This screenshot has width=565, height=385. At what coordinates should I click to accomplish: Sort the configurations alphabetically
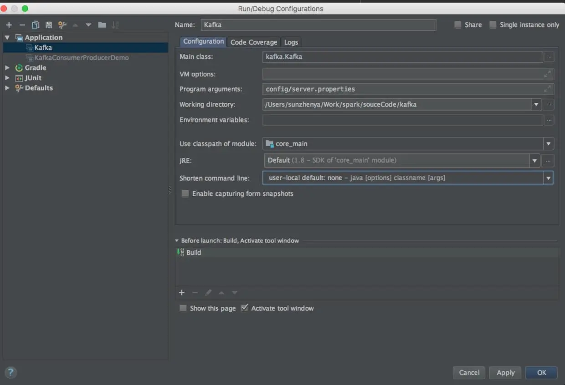(115, 25)
